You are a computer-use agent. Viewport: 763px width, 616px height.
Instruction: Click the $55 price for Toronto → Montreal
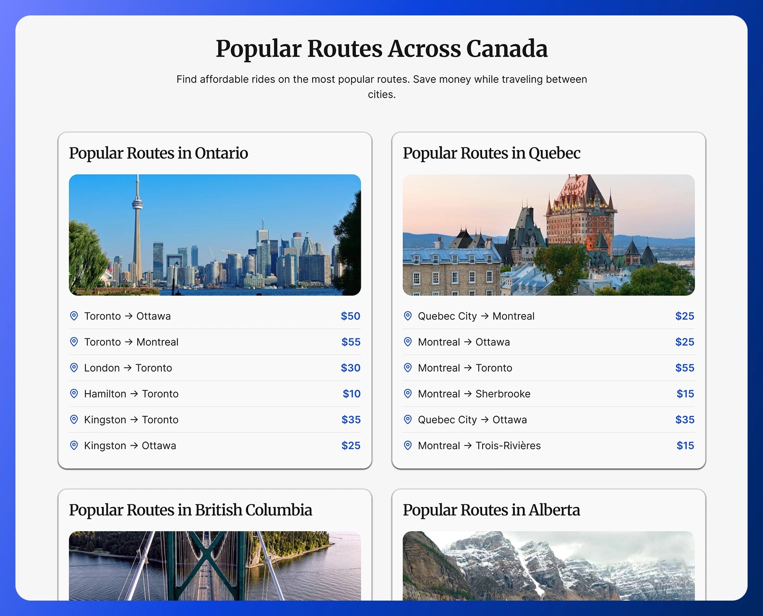(x=351, y=342)
